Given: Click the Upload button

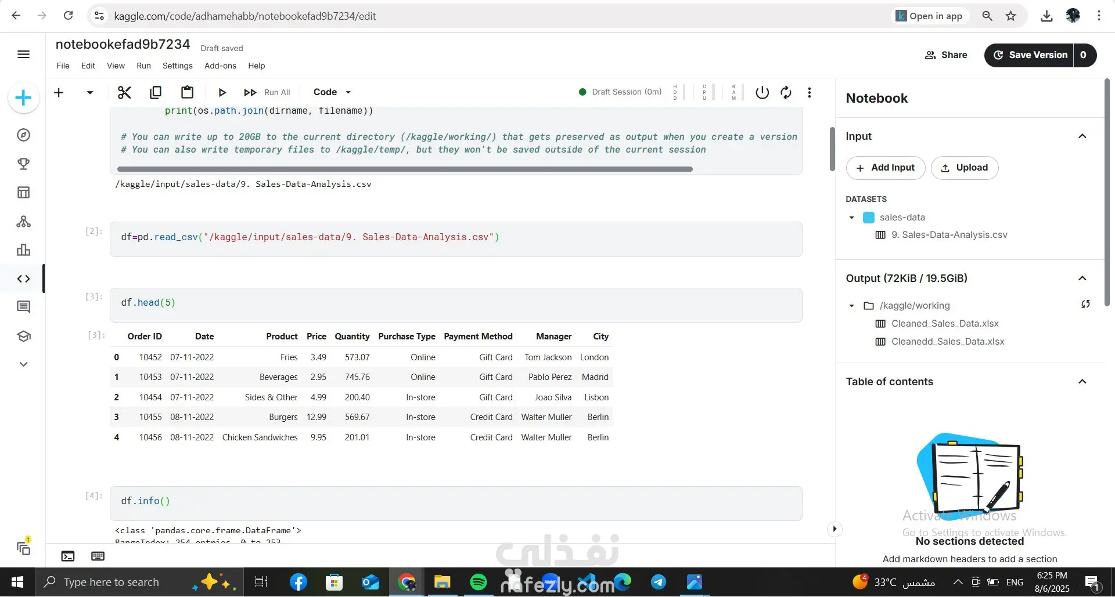Looking at the screenshot, I should (965, 168).
